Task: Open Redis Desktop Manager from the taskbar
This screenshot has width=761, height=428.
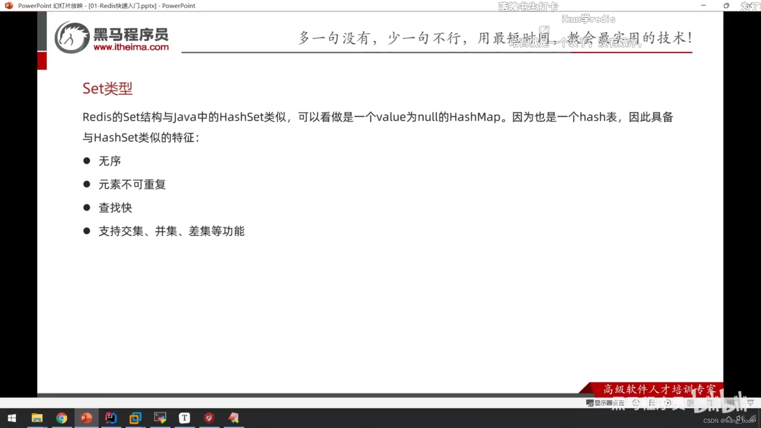Action: coord(209,418)
